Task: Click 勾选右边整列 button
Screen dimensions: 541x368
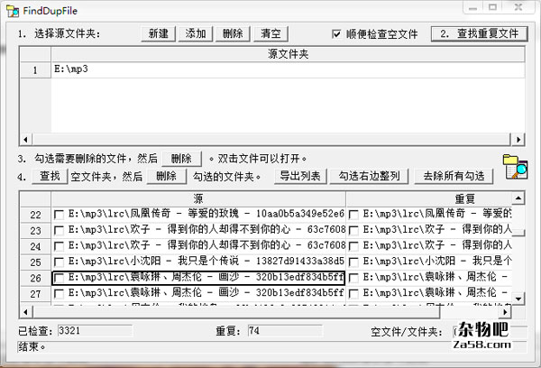Action: [x=369, y=176]
